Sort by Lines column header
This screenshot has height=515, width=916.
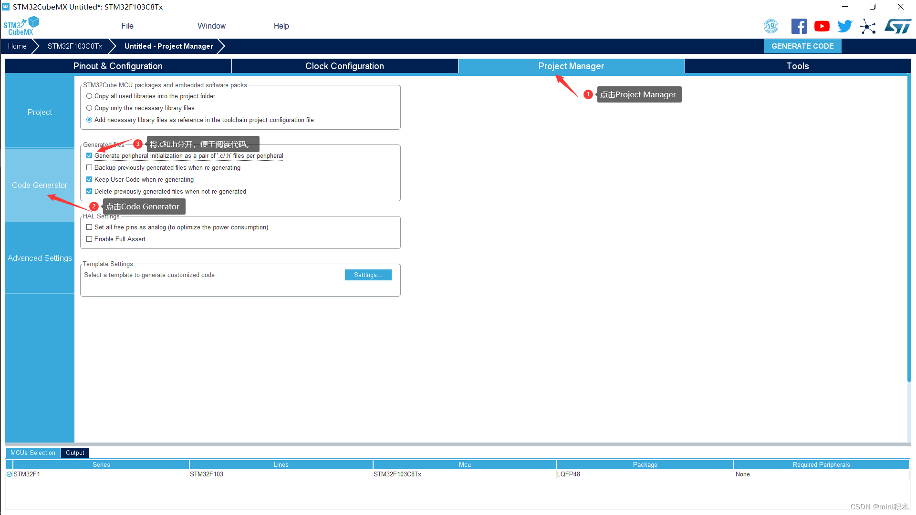[x=281, y=465]
